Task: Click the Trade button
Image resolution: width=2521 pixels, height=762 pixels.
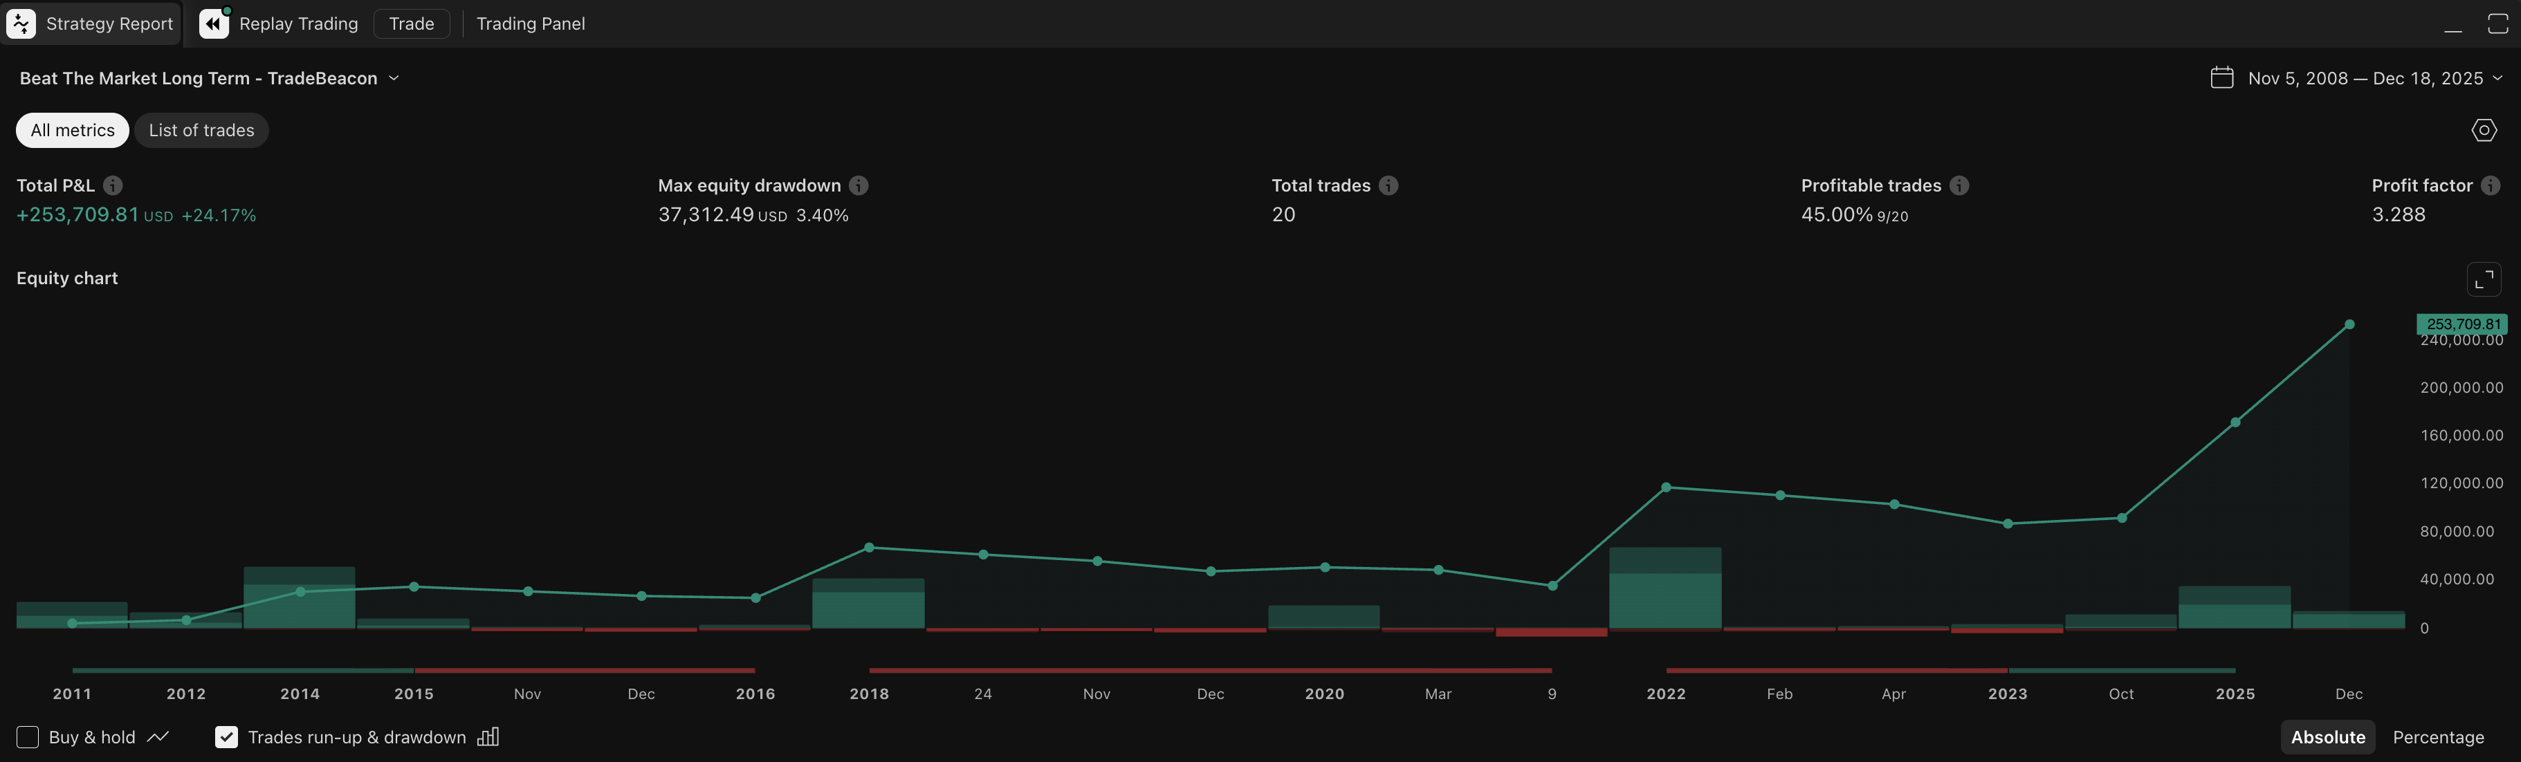Action: point(411,24)
